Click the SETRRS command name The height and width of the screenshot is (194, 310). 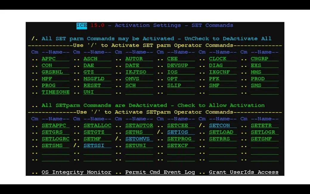[219, 139]
